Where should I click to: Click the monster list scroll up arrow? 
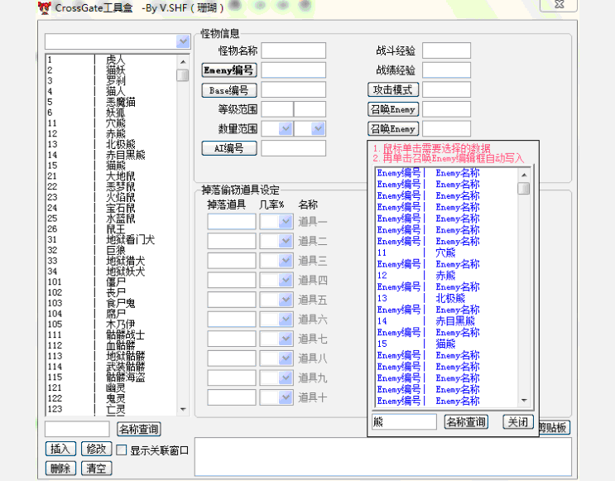pyautogui.click(x=183, y=61)
